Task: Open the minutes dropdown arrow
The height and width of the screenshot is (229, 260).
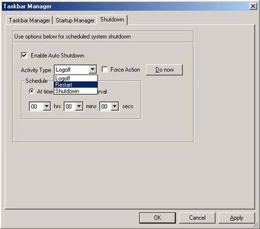Action: pyautogui.click(x=79, y=106)
